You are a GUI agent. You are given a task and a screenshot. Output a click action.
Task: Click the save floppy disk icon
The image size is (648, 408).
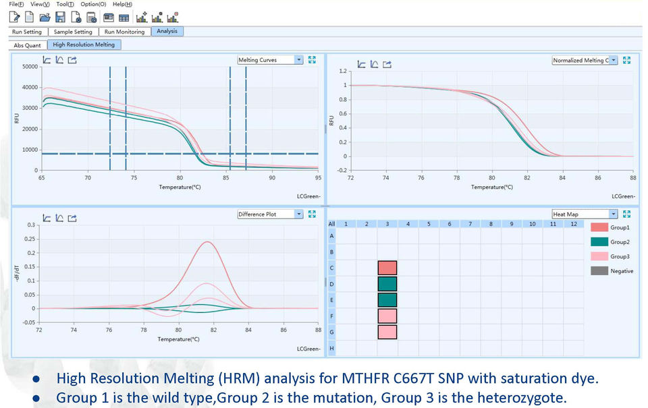pyautogui.click(x=60, y=16)
